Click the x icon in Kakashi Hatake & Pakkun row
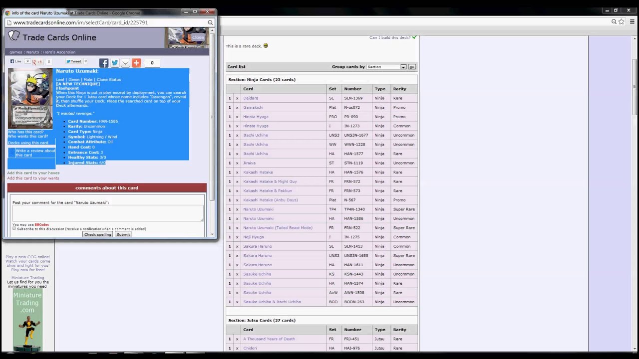This screenshot has width=639, height=359. coord(237,190)
